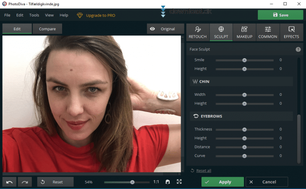Switch to the Compare view

[x=47, y=29]
